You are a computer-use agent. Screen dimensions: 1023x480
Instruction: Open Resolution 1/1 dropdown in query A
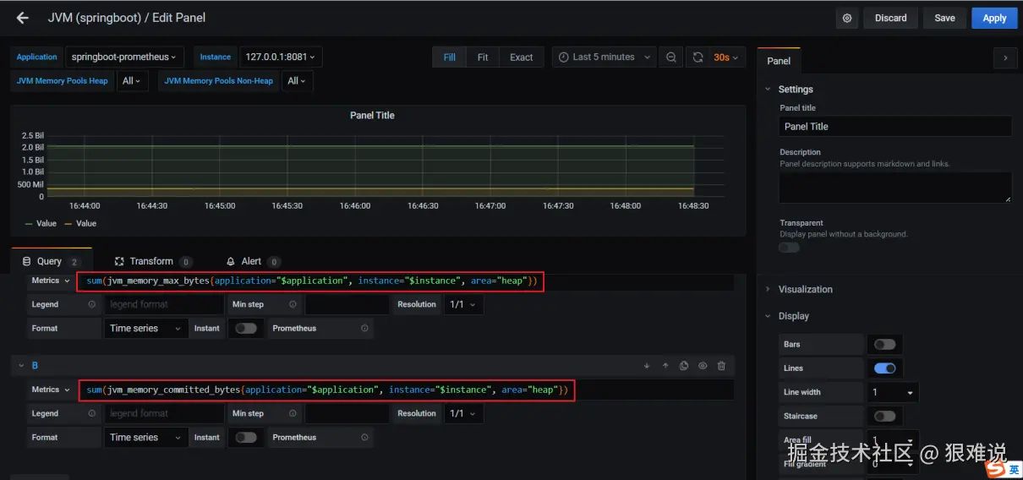(x=463, y=304)
